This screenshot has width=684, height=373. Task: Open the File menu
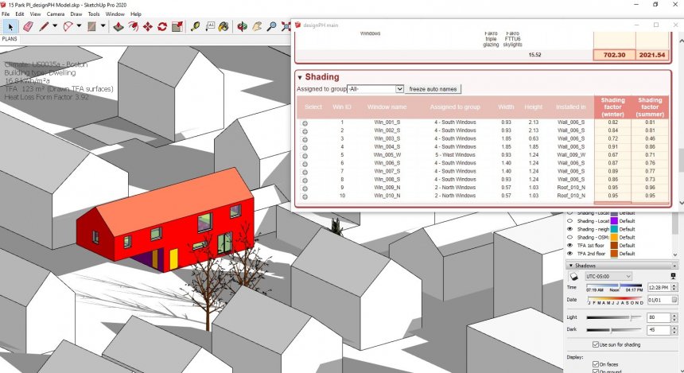6,14
